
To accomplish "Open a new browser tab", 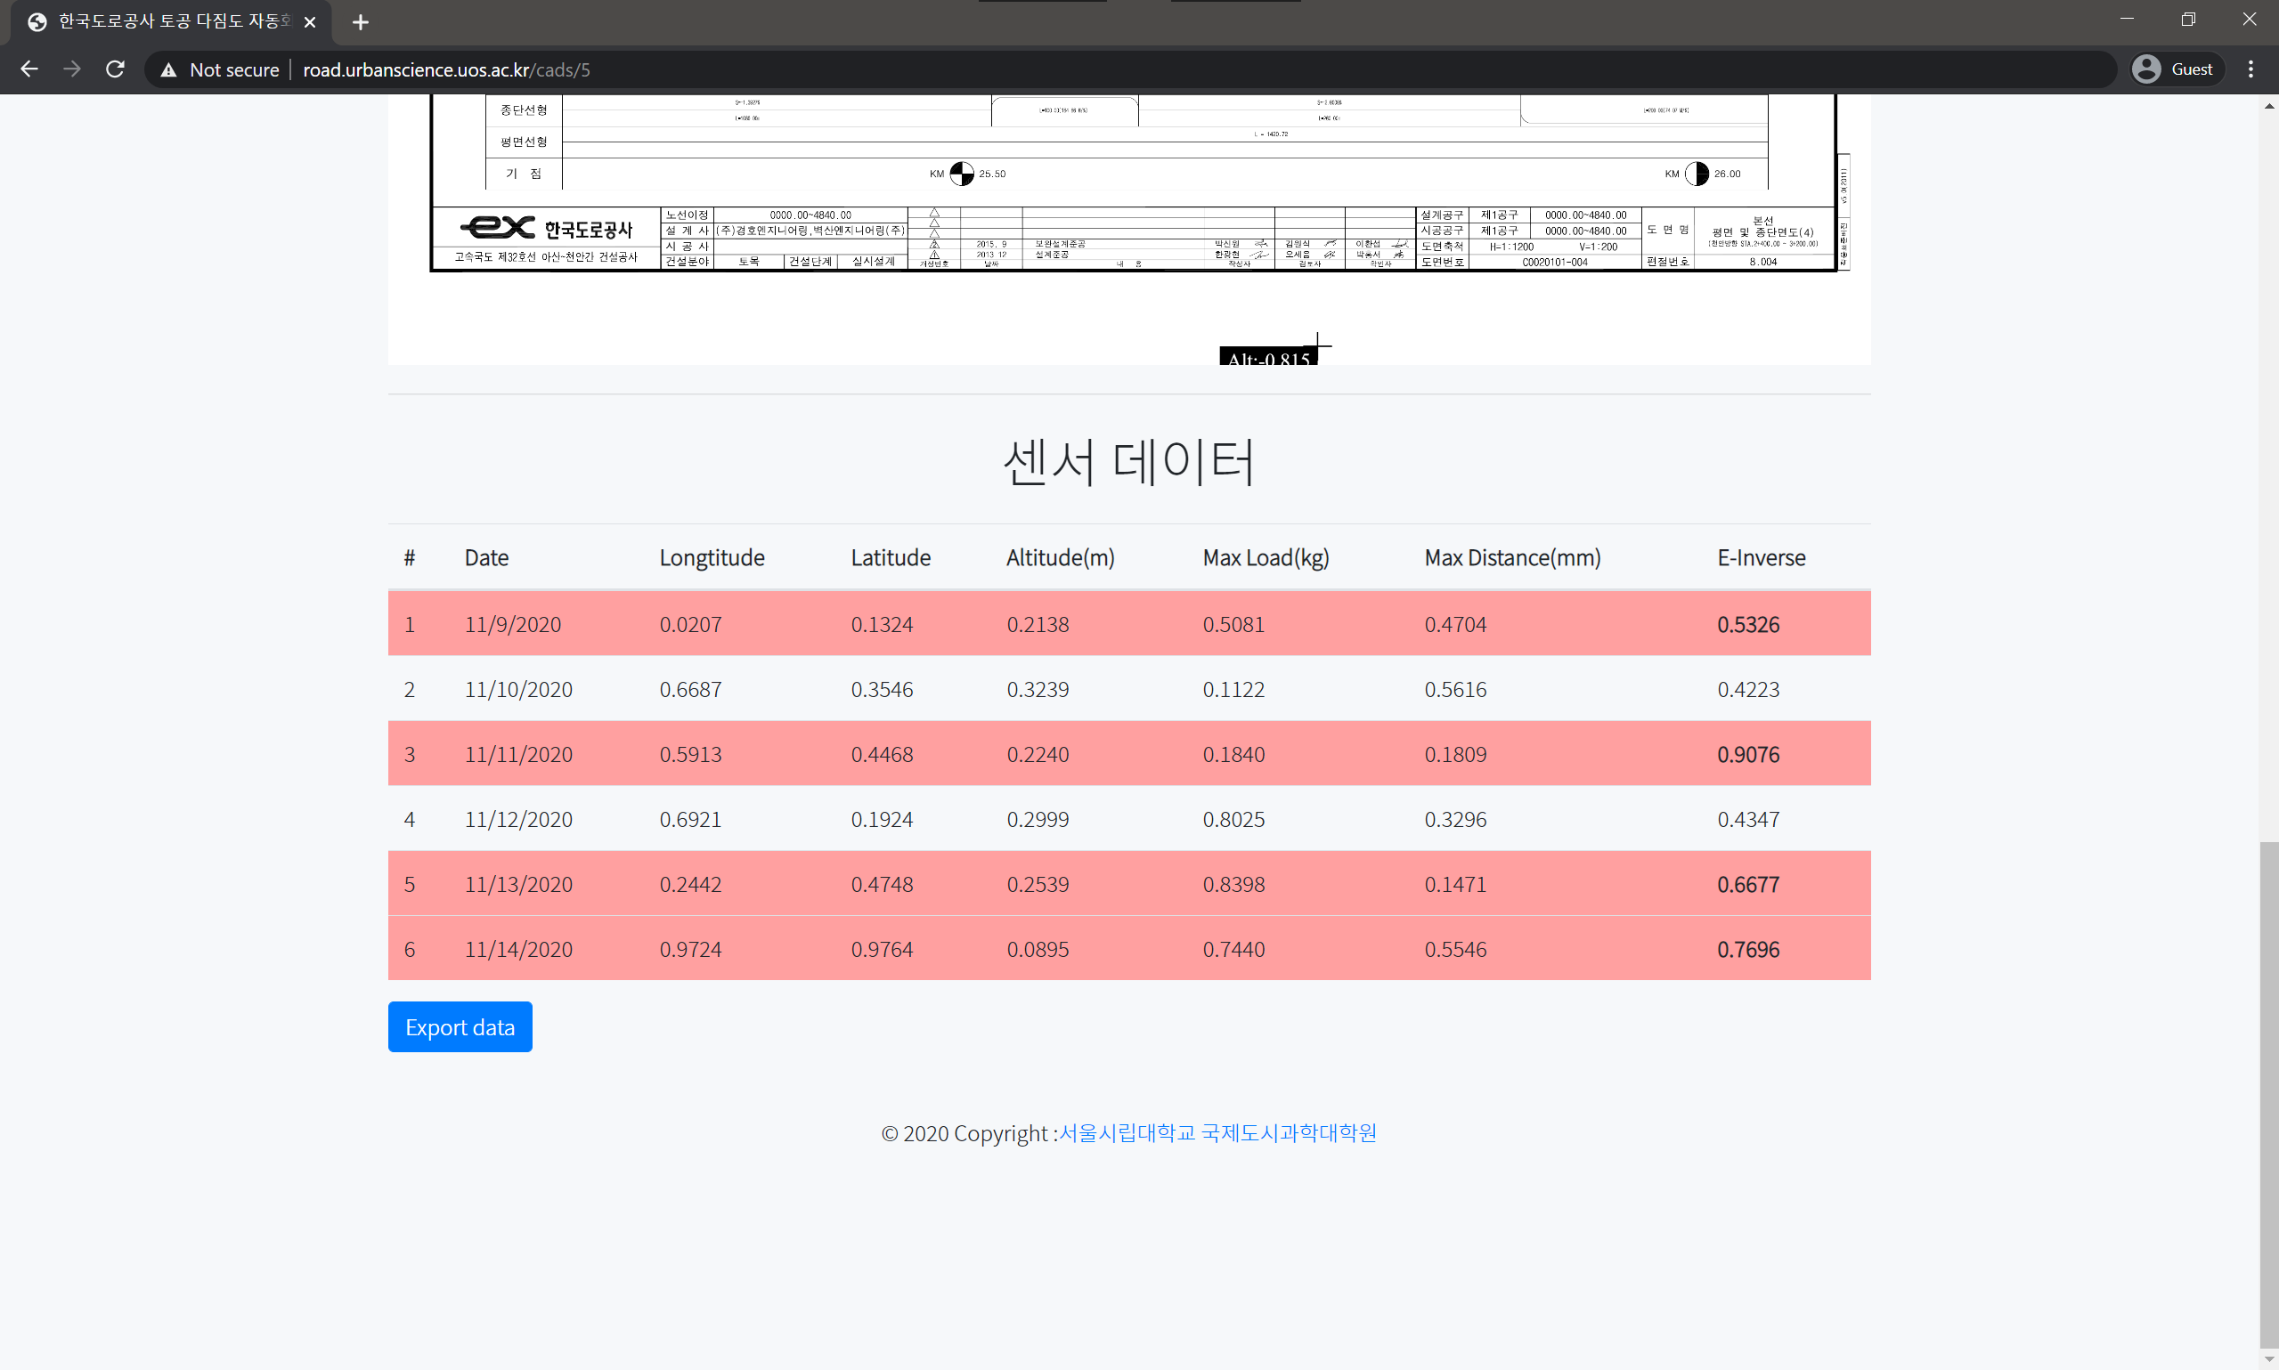I will tap(360, 22).
